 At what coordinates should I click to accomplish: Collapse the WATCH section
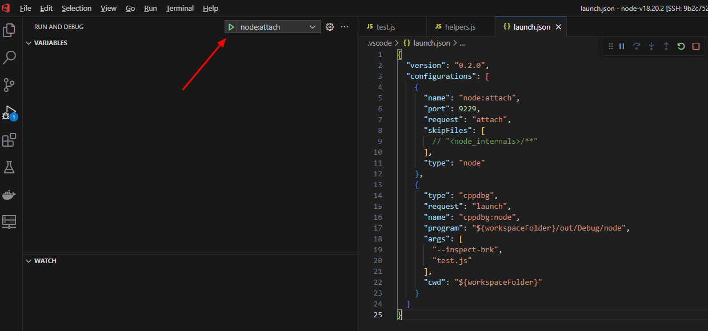[45, 261]
